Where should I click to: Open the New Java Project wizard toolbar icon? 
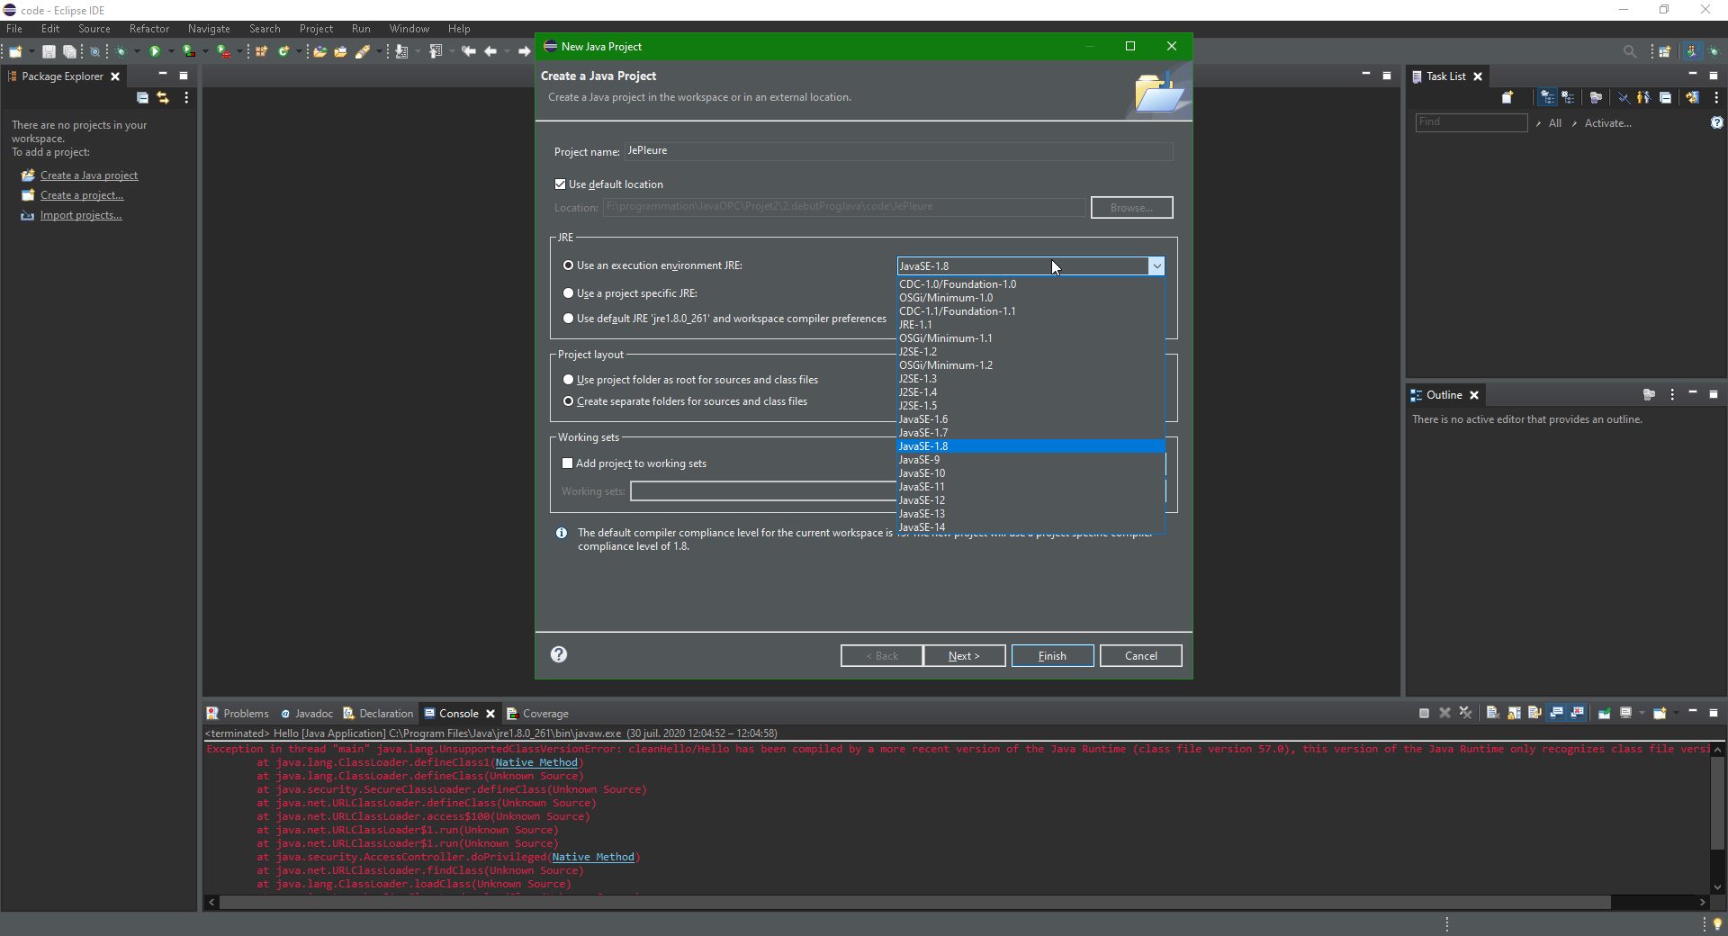click(x=261, y=51)
